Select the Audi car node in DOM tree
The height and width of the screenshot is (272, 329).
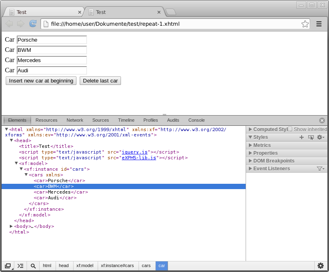pos(55,198)
